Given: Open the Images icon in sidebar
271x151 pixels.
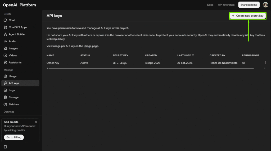Looking at the screenshot, I should click(x=5, y=48).
